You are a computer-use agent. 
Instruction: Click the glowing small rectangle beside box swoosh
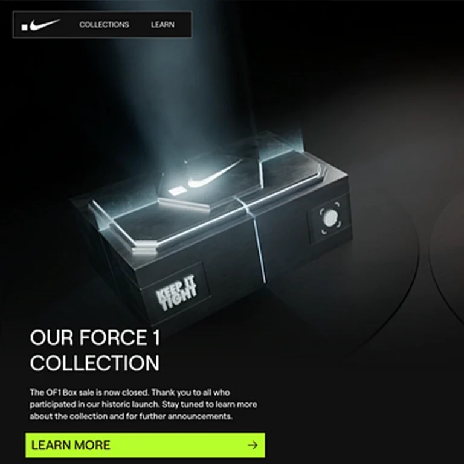[x=176, y=191]
